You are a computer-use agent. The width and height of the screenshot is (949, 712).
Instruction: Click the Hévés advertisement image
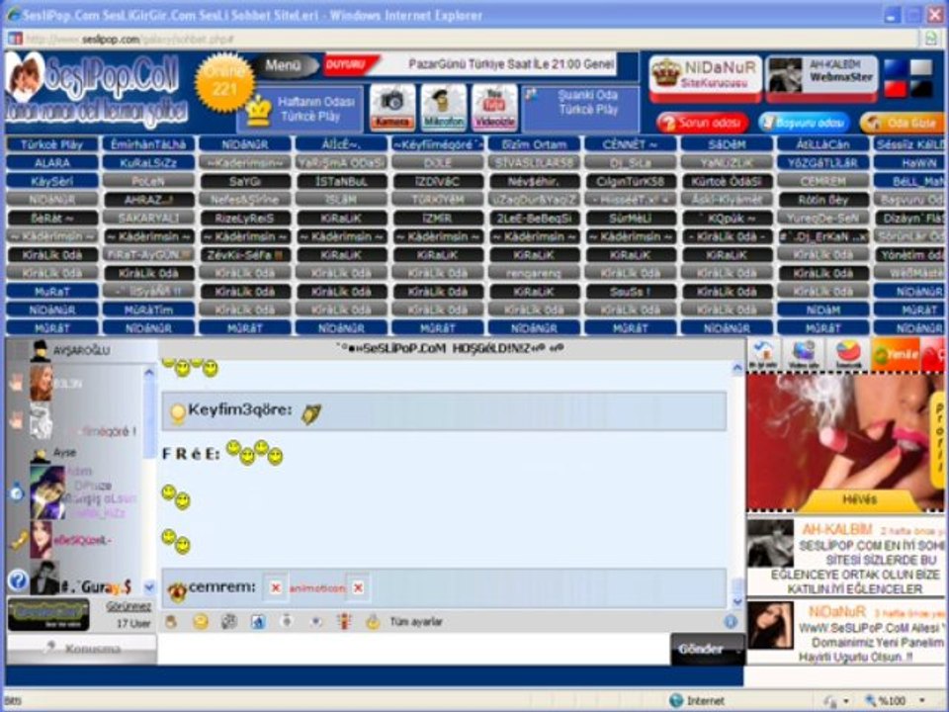point(845,443)
